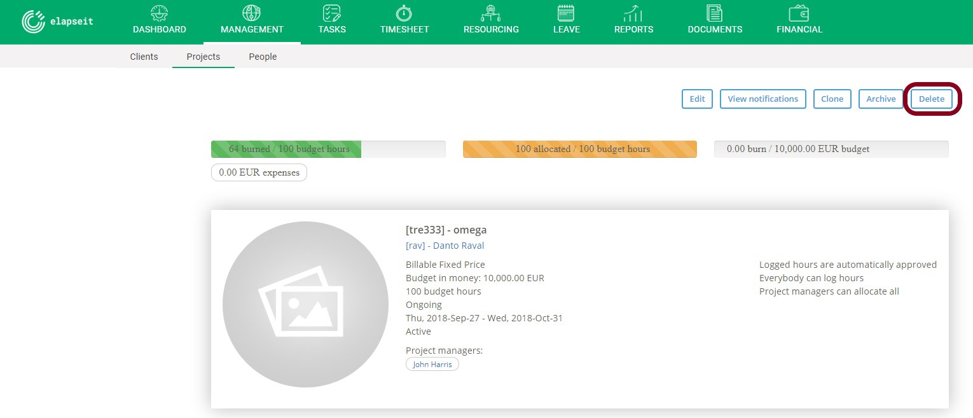Delete the project

click(x=932, y=99)
